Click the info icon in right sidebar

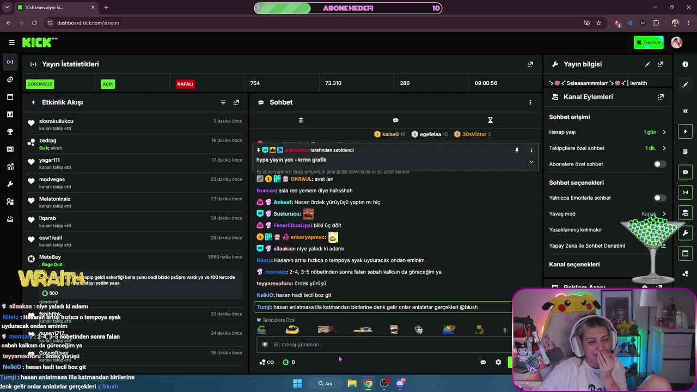685,64
